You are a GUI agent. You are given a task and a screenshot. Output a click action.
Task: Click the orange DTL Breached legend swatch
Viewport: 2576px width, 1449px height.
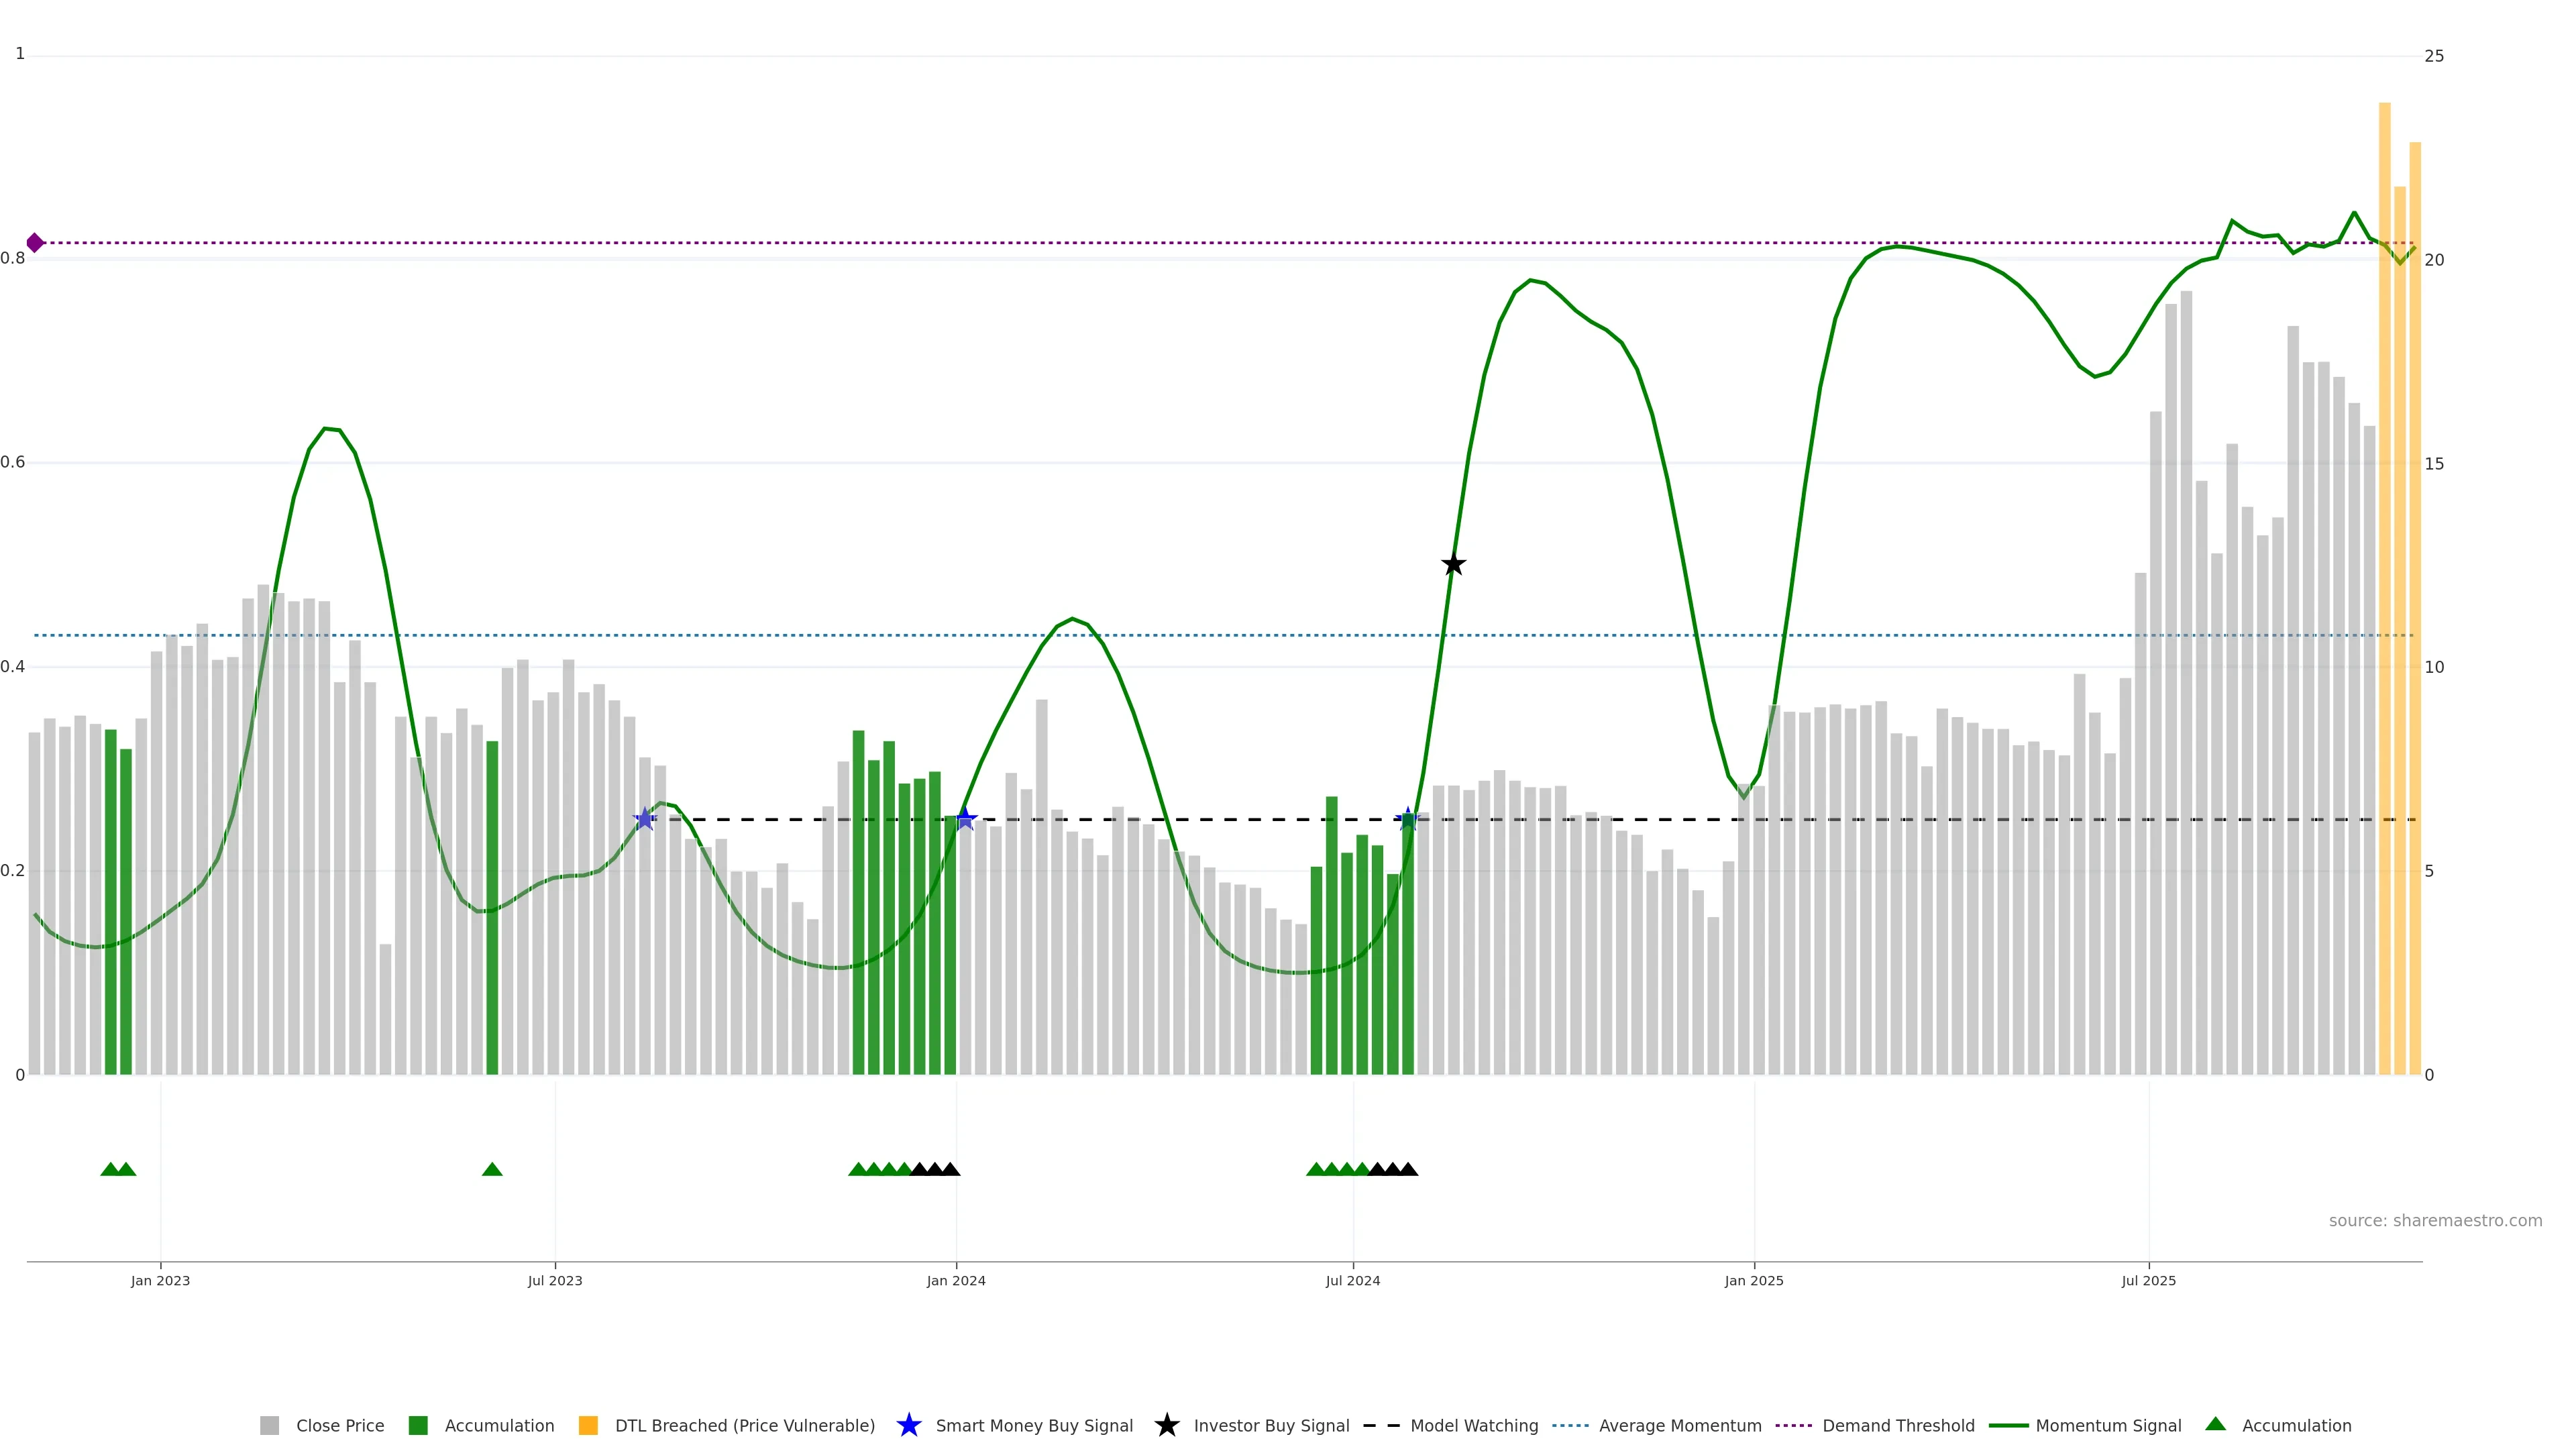pyautogui.click(x=588, y=1425)
